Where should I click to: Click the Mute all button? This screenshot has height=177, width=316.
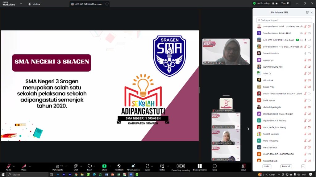pyautogui.click(x=286, y=166)
